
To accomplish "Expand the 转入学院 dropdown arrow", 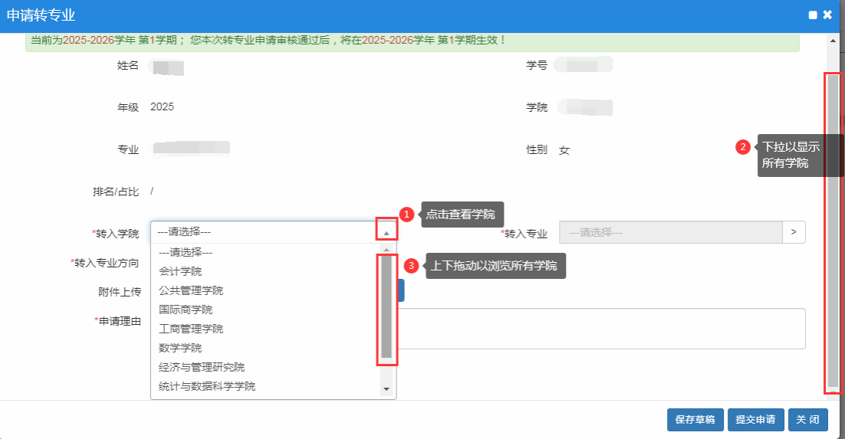I will point(386,232).
